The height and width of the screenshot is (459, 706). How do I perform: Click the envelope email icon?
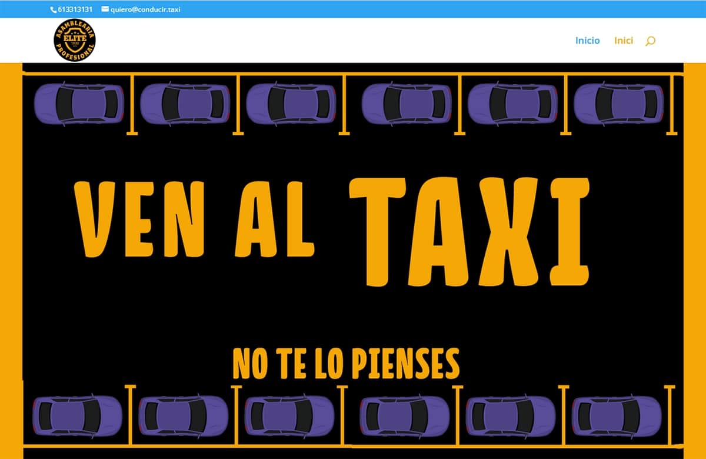(105, 9)
